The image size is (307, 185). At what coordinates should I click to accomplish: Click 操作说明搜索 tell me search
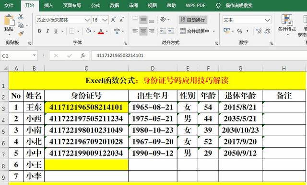[239, 5]
